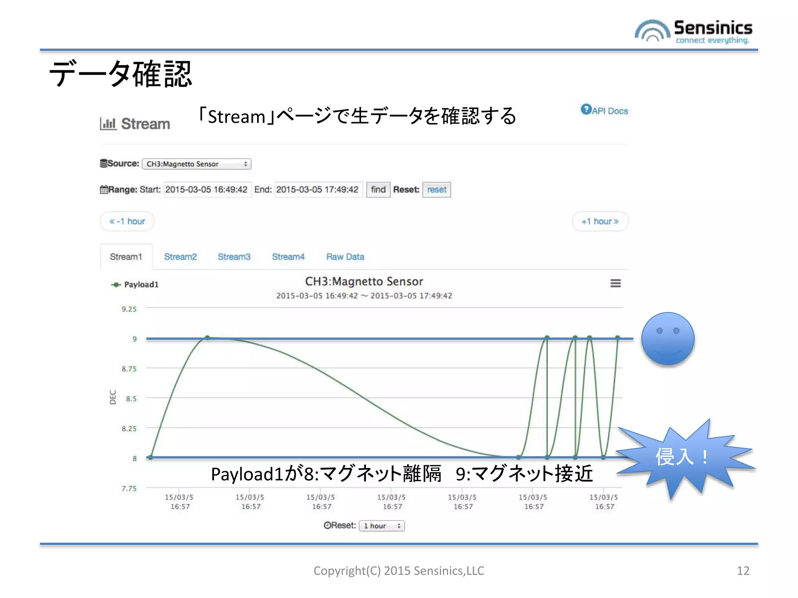Go back with the -1 hour button

coord(127,221)
